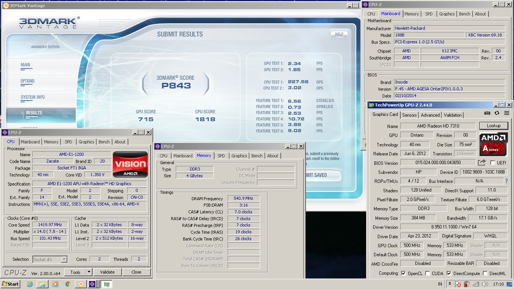The image size is (514, 289).
Task: Click the Hewlett-Packard manufacturer value
Action: click(449, 28)
